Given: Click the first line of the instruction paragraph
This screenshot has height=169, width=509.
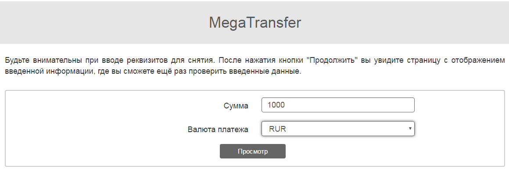Looking at the screenshot, I should point(255,61).
